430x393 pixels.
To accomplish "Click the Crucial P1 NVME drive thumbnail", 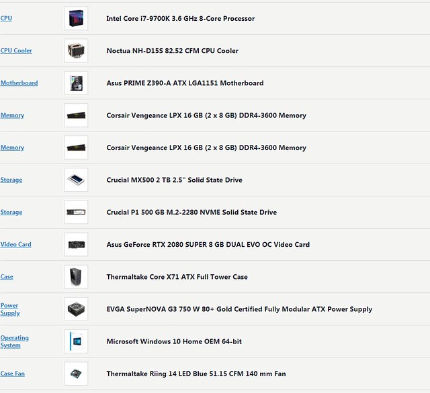I will [76, 212].
